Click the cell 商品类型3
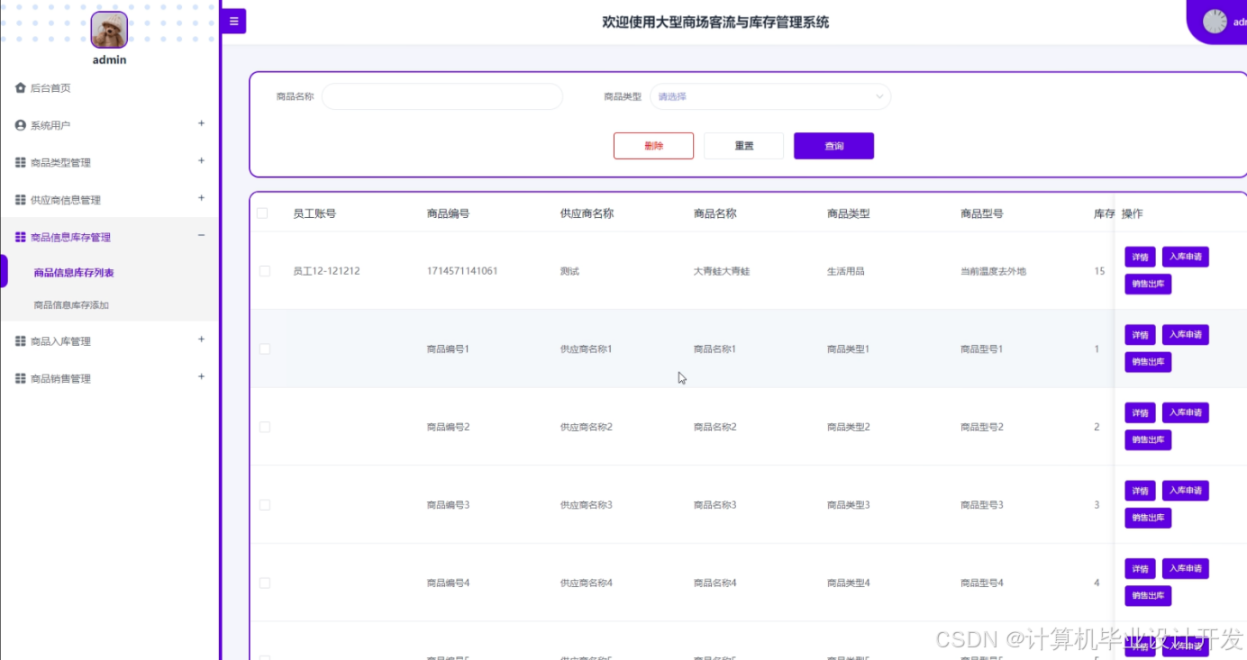The height and width of the screenshot is (660, 1247). coord(849,505)
